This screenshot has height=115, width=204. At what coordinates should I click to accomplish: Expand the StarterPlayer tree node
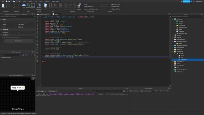click(173, 62)
